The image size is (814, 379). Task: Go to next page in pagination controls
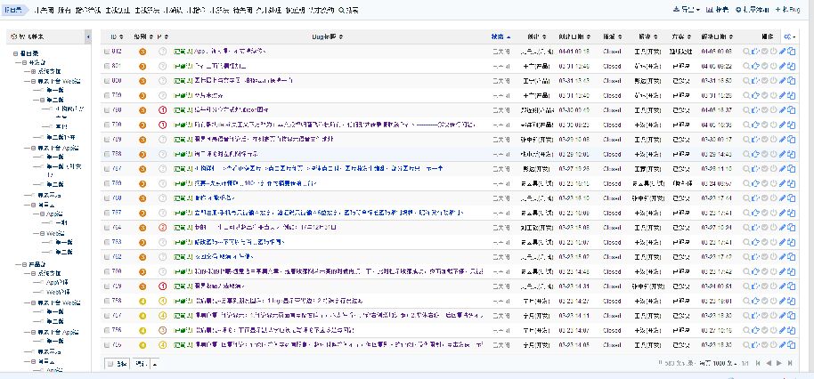pos(779,363)
